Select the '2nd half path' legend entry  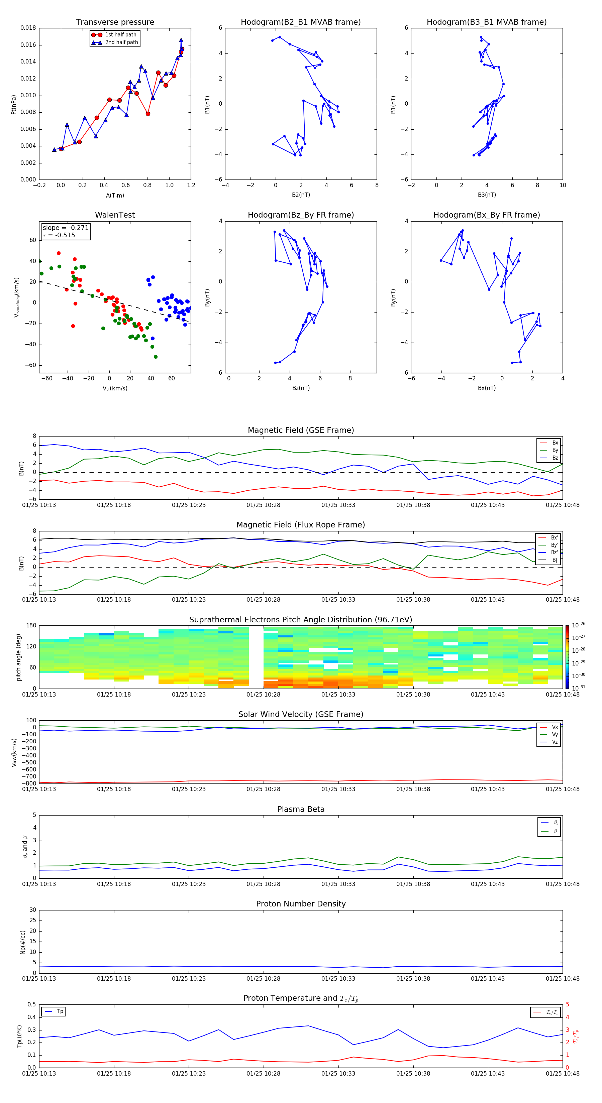[114, 42]
